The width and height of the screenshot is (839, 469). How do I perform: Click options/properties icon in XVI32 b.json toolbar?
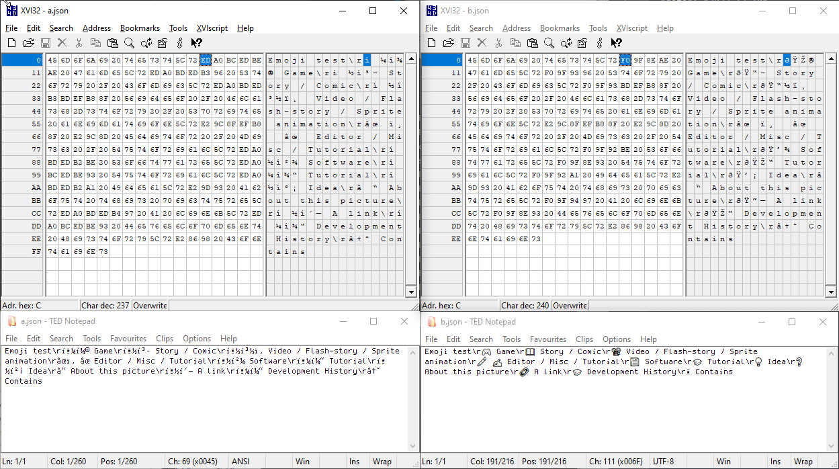(x=582, y=43)
